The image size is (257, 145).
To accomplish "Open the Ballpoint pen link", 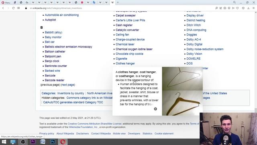I will tap(53, 56).
